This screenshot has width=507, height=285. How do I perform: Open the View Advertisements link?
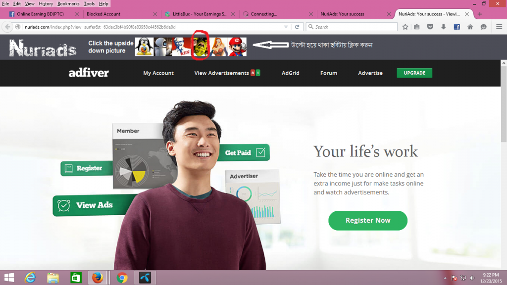(x=221, y=73)
